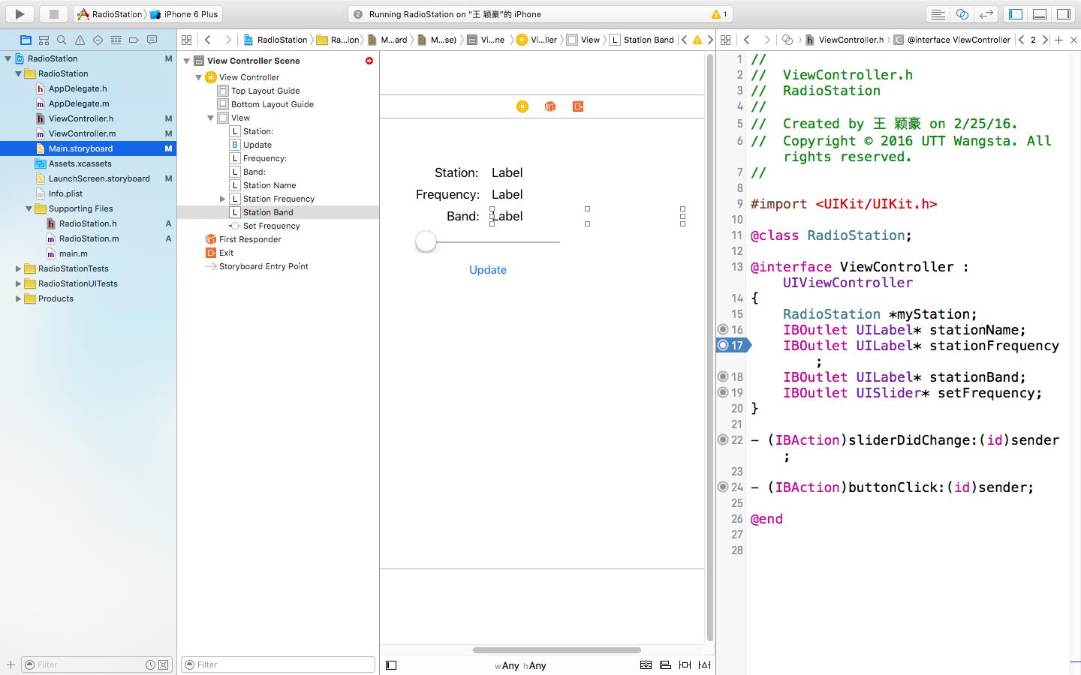The height and width of the screenshot is (675, 1081).
Task: Open the issue navigator tab
Action: [x=80, y=40]
